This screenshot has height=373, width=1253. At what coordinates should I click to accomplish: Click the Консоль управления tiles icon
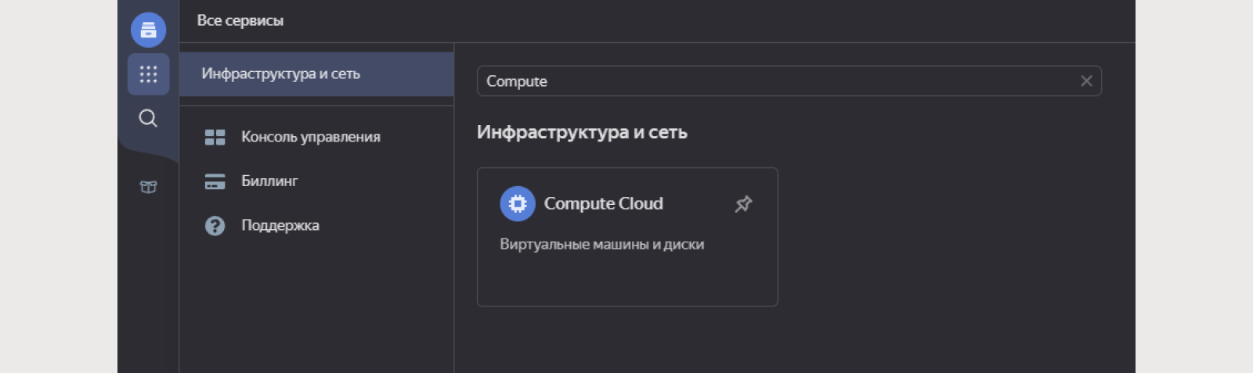pyautogui.click(x=215, y=137)
